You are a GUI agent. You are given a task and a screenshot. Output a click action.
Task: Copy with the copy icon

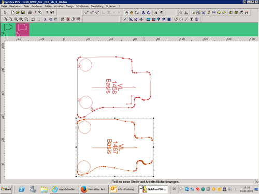click(50, 19)
